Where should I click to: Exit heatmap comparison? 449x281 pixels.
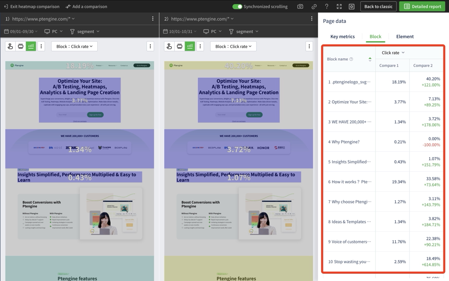pyautogui.click(x=31, y=6)
